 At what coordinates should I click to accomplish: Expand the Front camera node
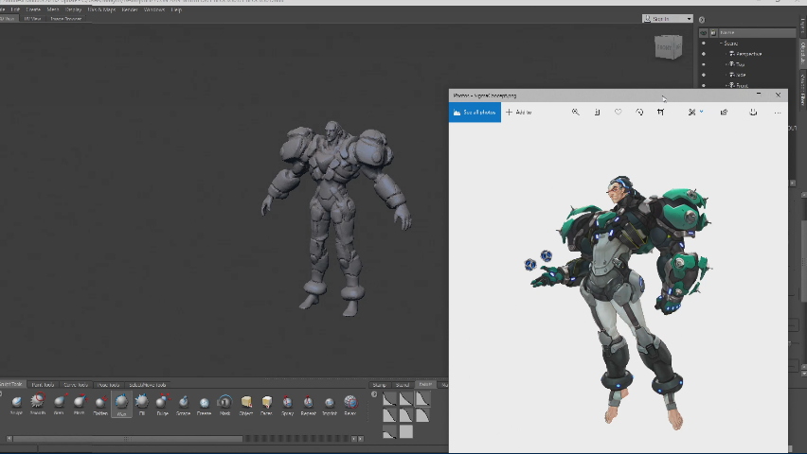726,85
